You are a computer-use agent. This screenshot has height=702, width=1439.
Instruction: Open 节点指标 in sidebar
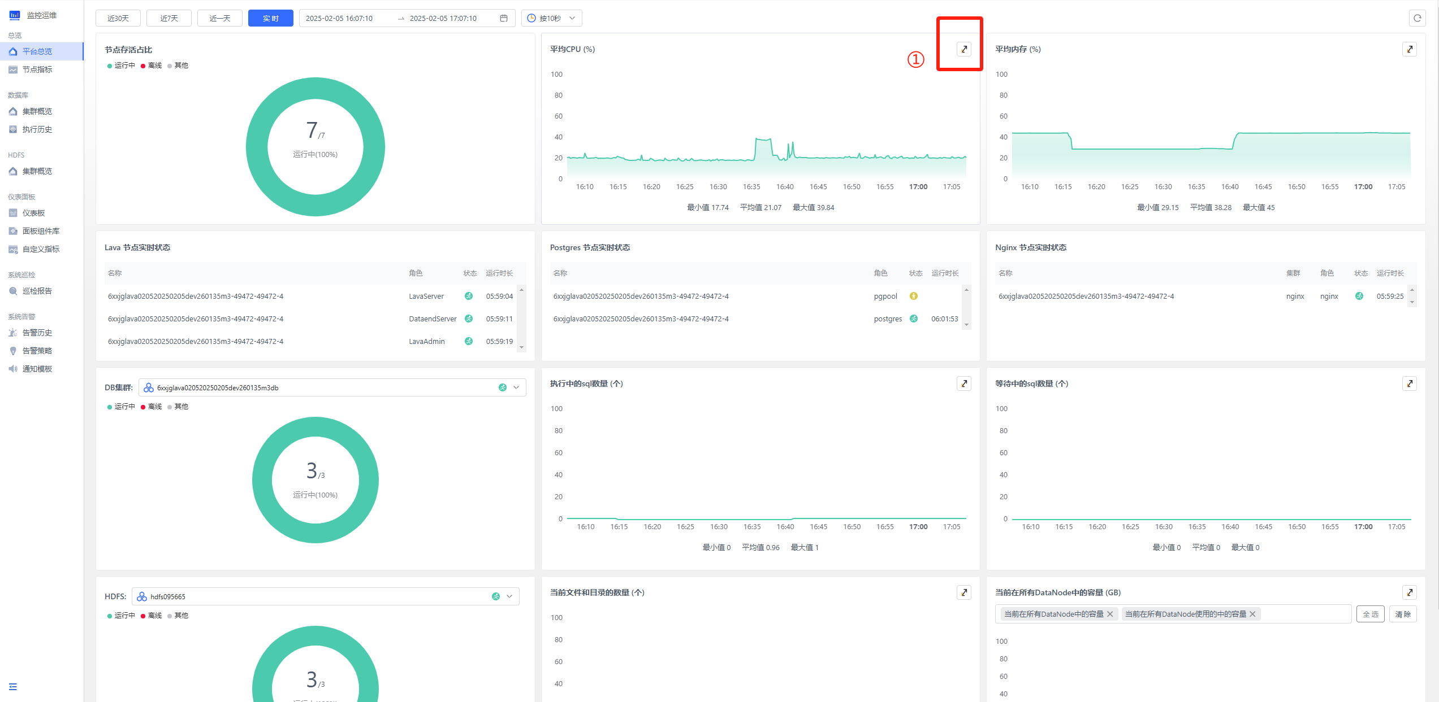tap(42, 69)
